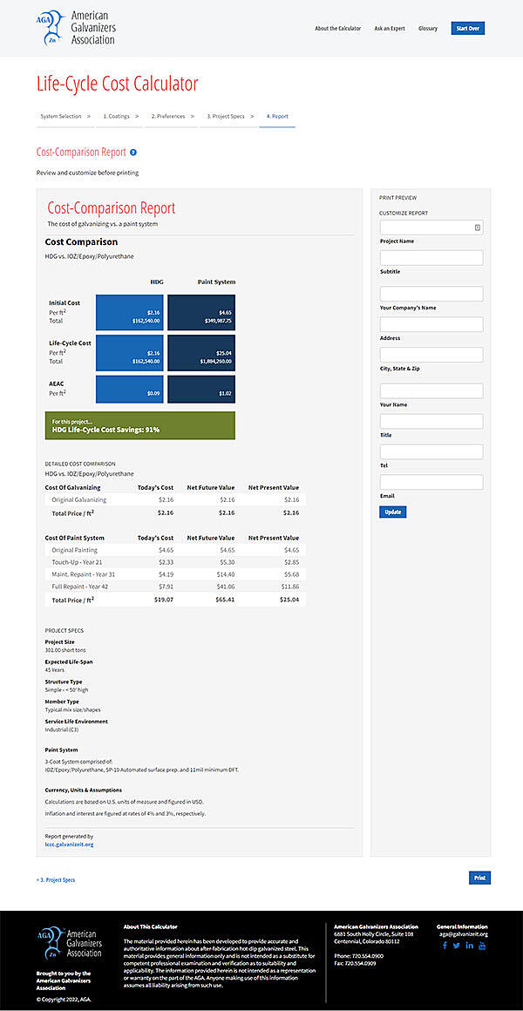Open the AGA Twitter icon in footer
Image resolution: width=523 pixels, height=1011 pixels.
[x=457, y=946]
